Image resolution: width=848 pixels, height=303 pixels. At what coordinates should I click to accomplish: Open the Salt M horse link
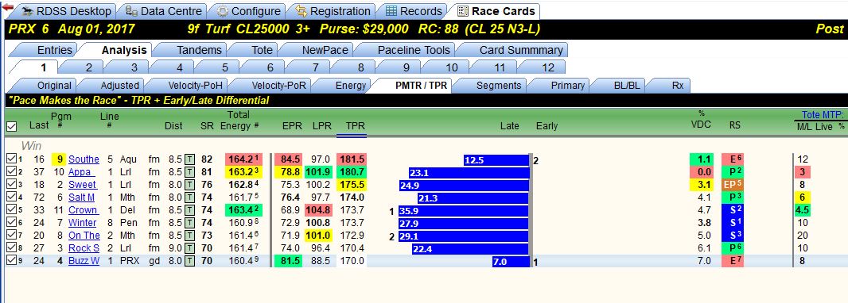81,198
